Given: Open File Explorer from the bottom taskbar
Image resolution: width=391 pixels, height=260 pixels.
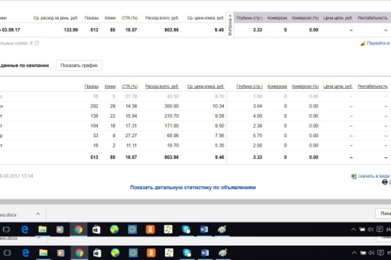Looking at the screenshot, I should click(43, 253).
